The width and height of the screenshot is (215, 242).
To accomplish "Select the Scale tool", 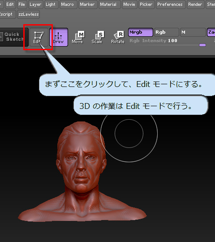I will click(x=98, y=37).
